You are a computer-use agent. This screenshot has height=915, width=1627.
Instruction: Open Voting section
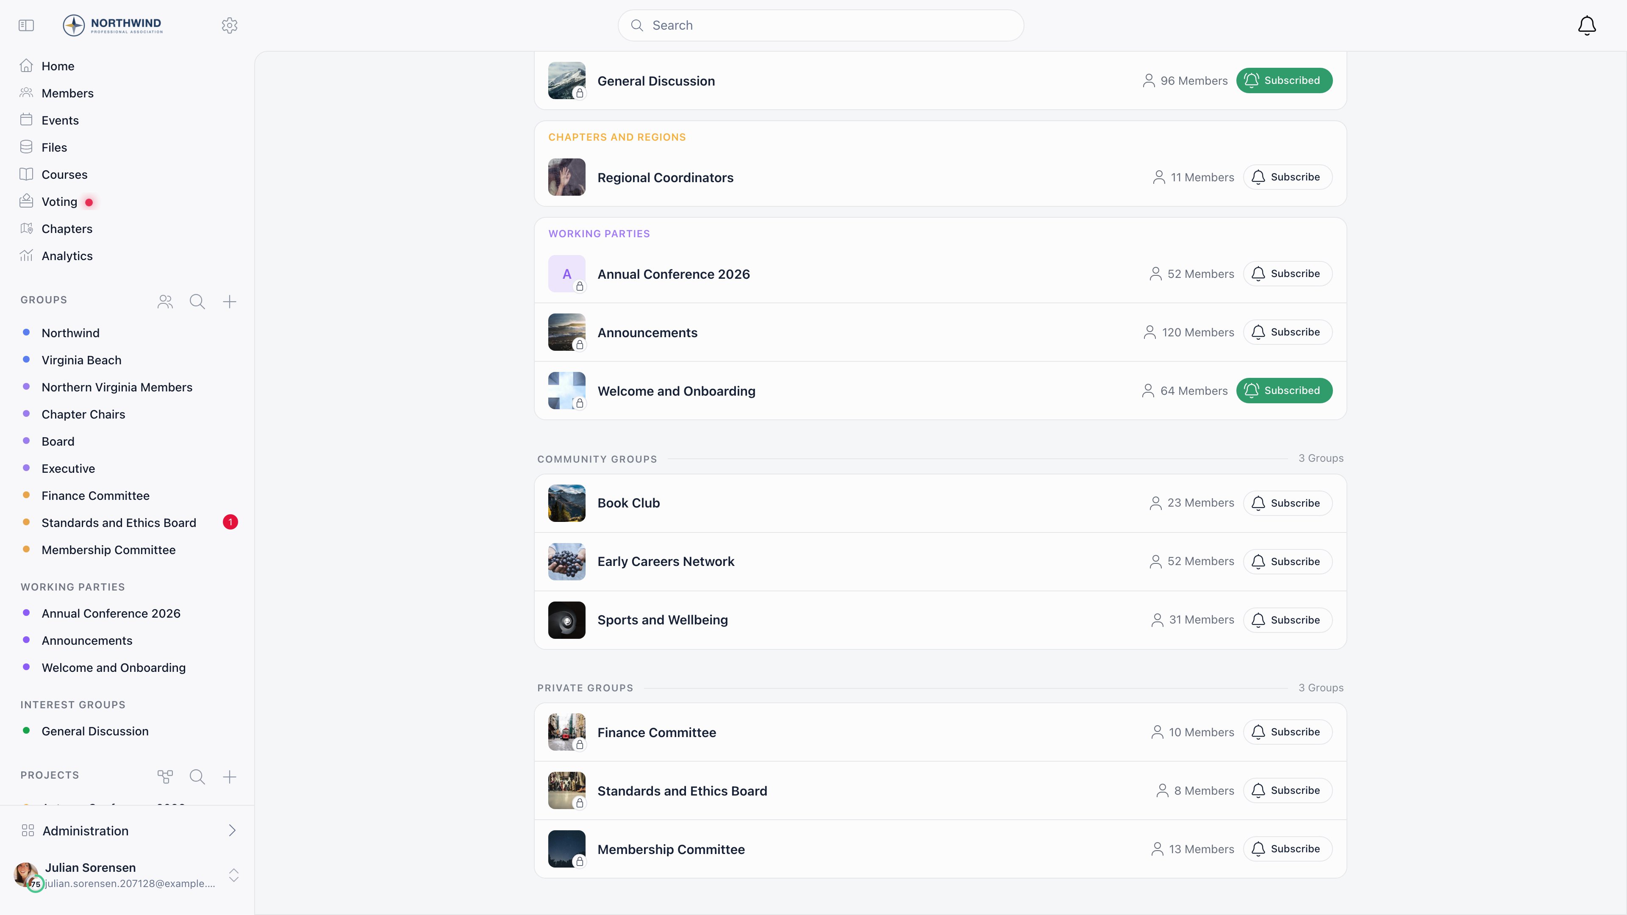(59, 202)
